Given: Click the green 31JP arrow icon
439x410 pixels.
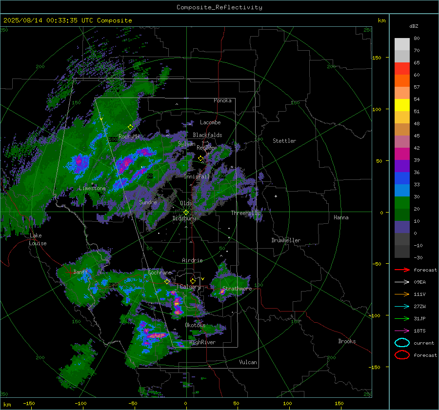Looking at the screenshot, I should (x=402, y=318).
